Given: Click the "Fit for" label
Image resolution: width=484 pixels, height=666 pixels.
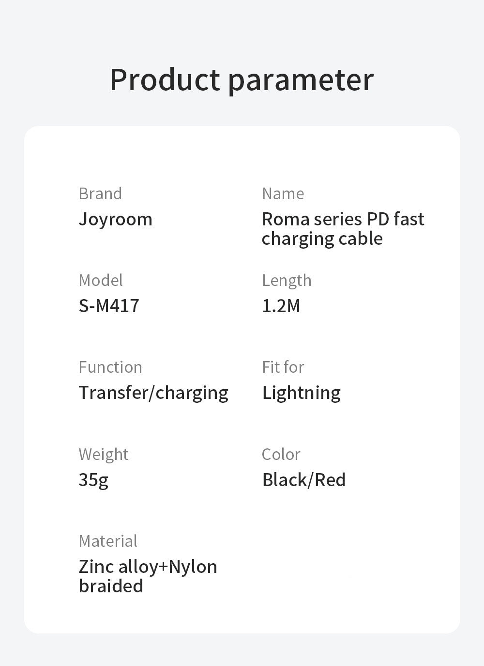Looking at the screenshot, I should pyautogui.click(x=283, y=367).
